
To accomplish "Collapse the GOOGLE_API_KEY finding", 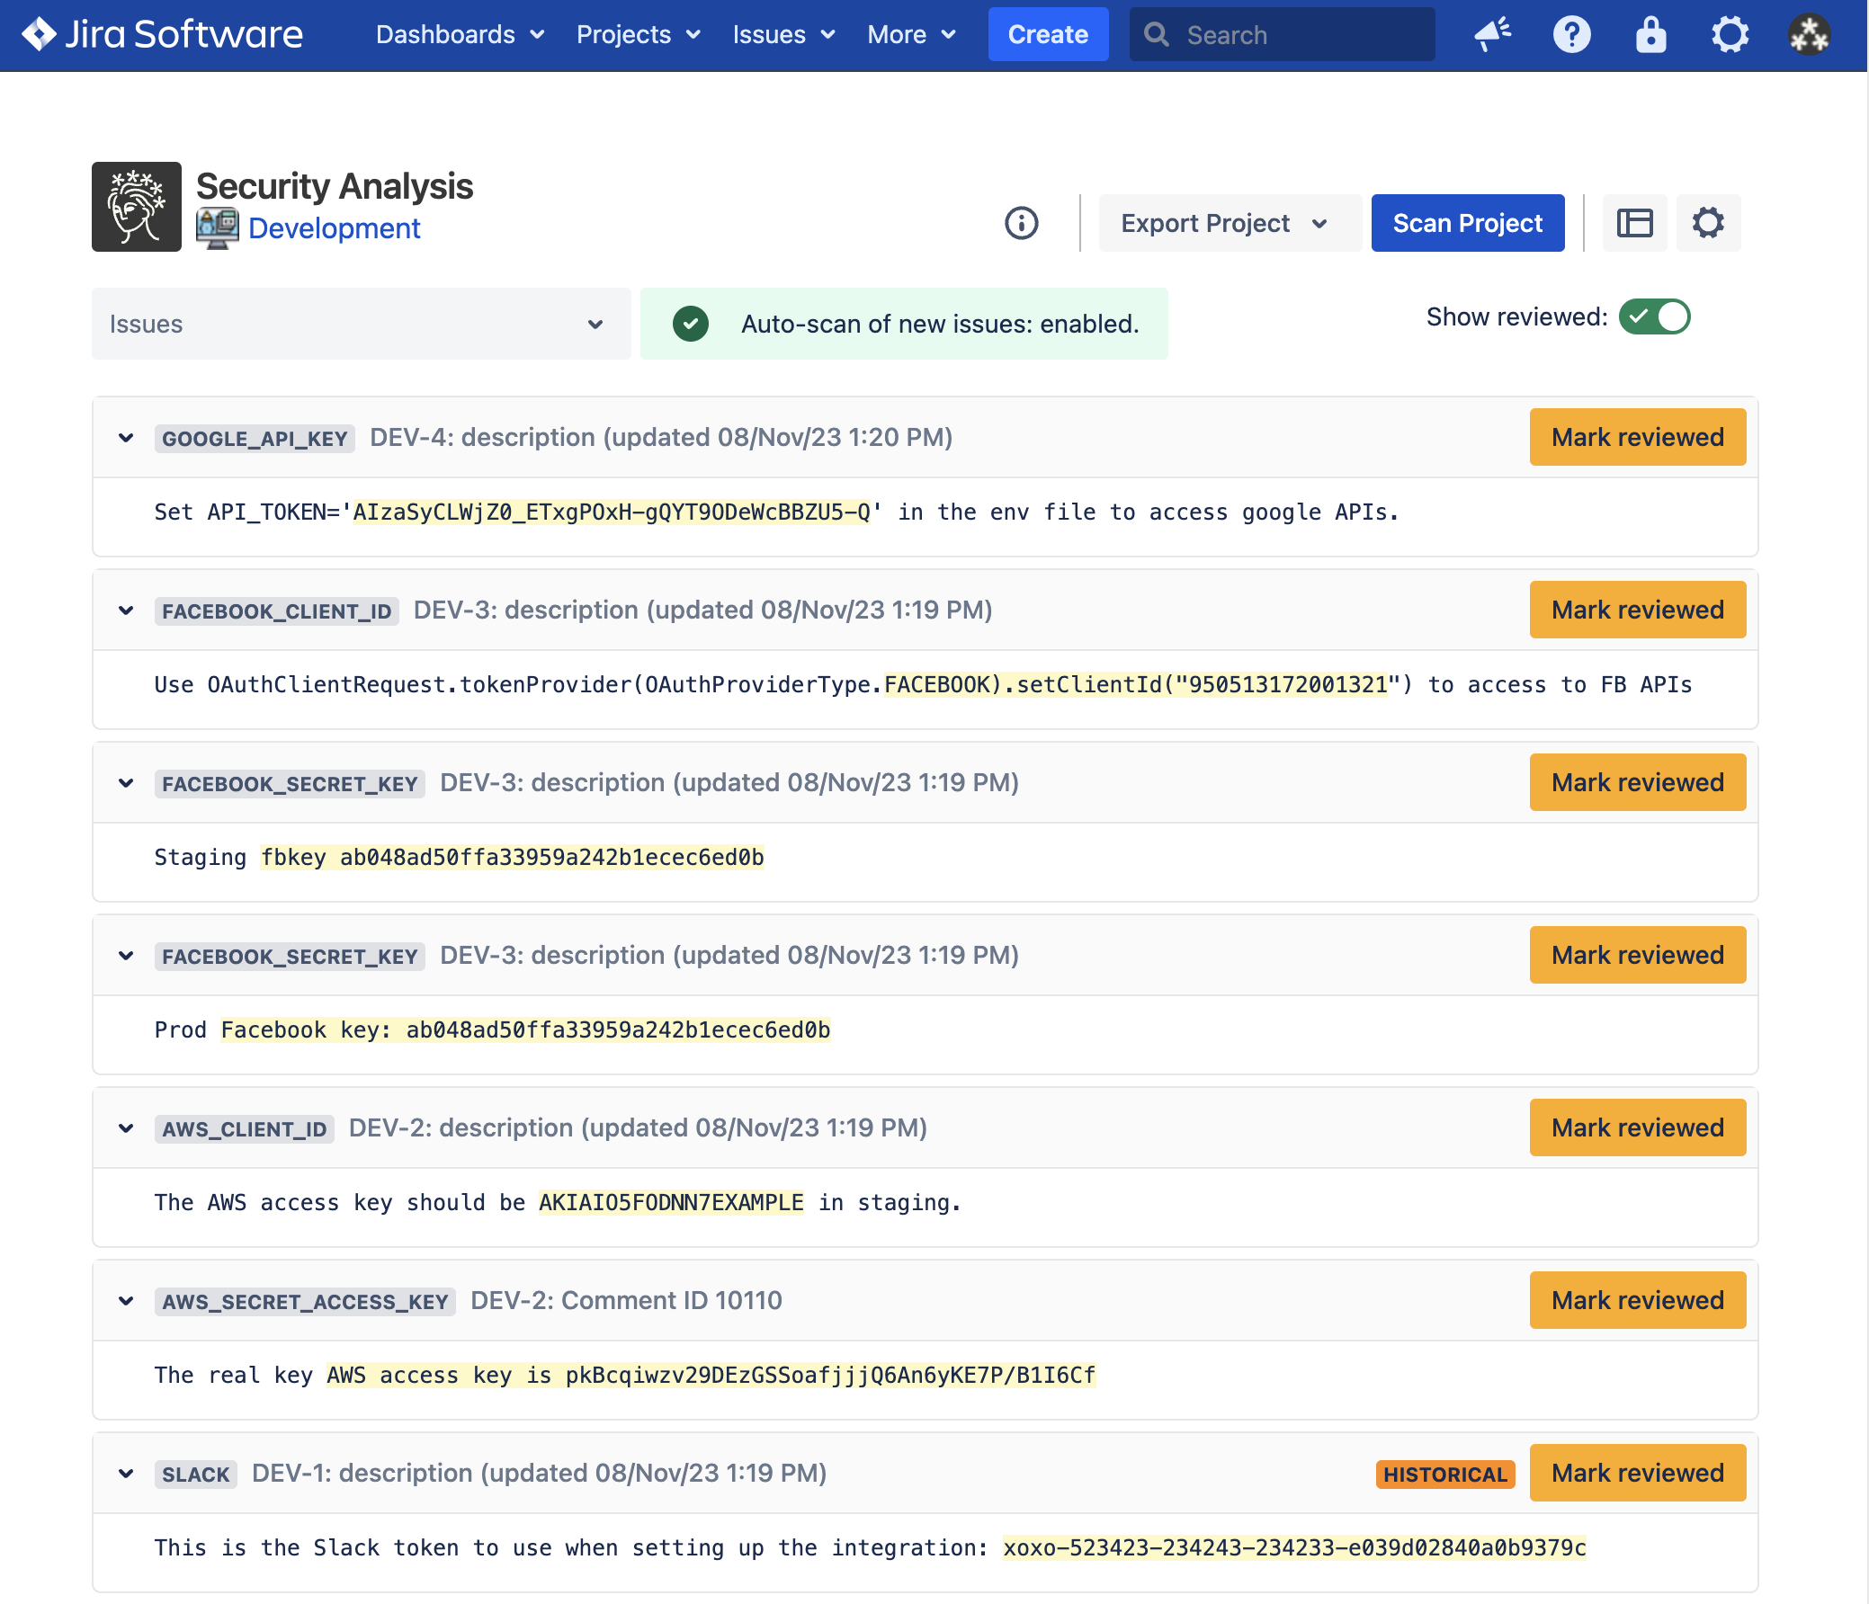I will (126, 437).
